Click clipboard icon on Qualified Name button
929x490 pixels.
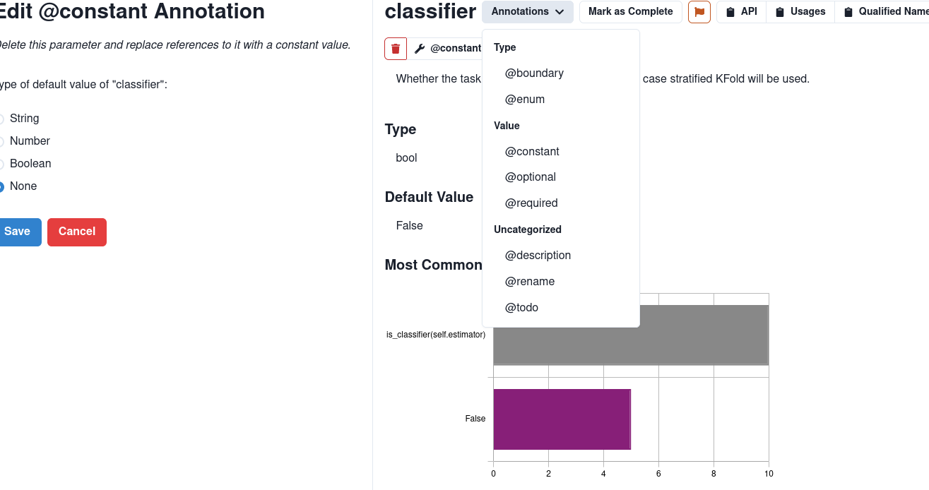coord(848,12)
